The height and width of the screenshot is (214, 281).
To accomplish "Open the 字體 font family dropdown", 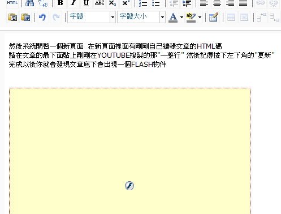I will 92,17.
